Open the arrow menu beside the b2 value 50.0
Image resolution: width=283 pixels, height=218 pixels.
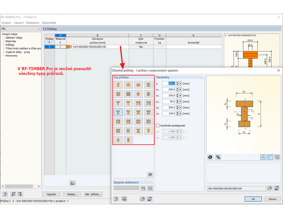pos(181,101)
